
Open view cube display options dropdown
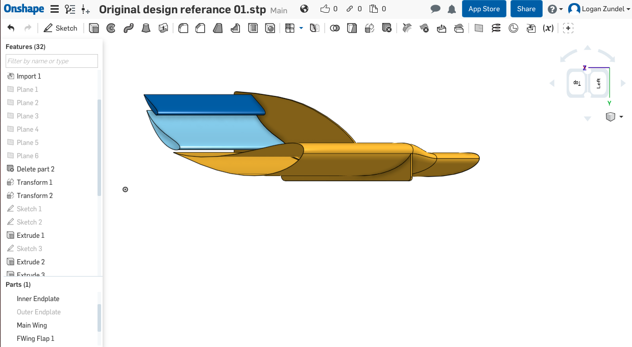click(621, 117)
